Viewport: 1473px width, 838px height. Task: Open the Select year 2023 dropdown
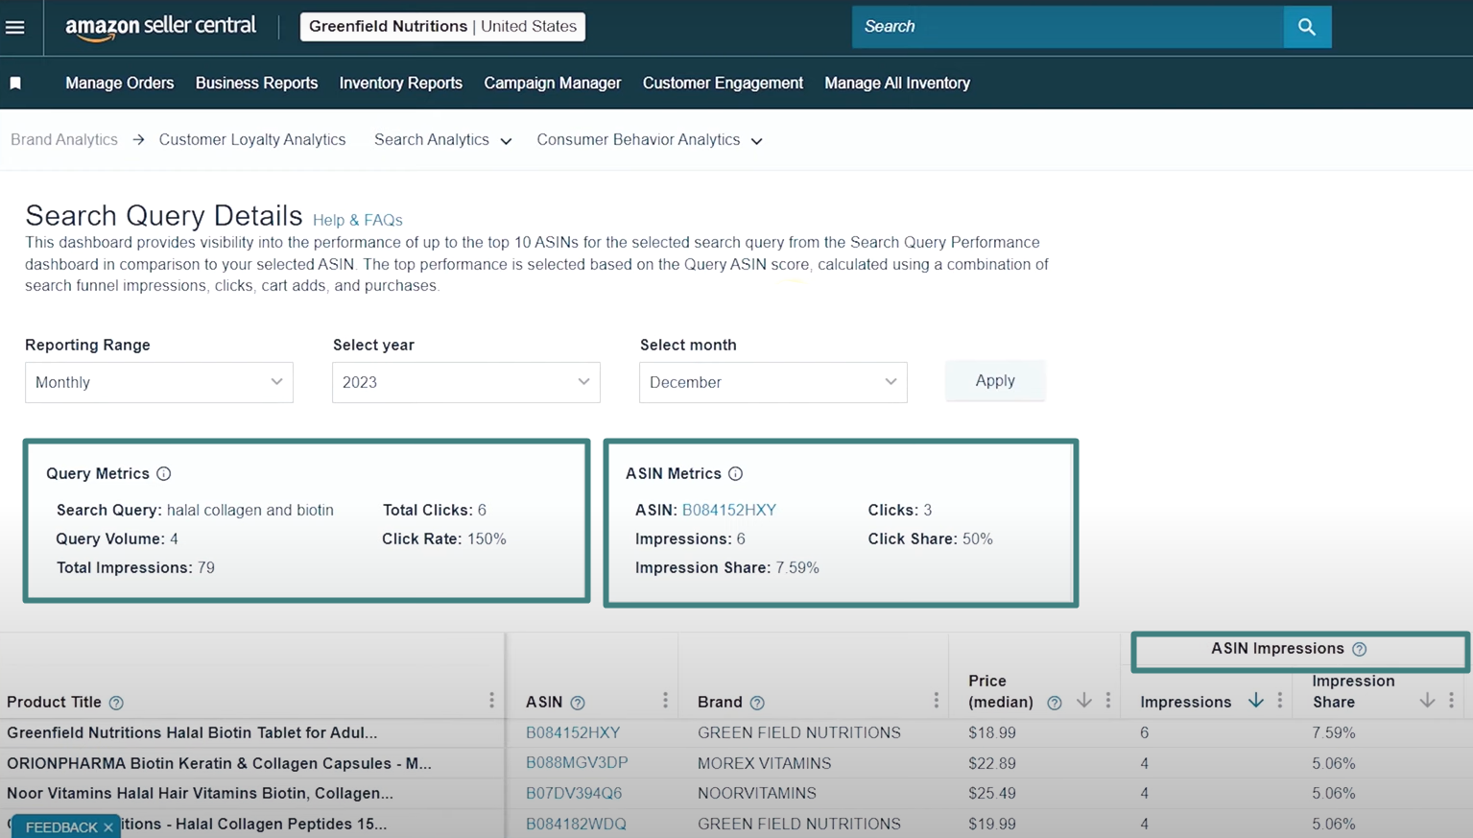466,382
